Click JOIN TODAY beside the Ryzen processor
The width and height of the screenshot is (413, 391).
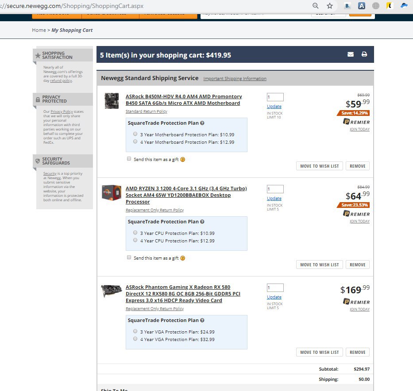(x=359, y=221)
